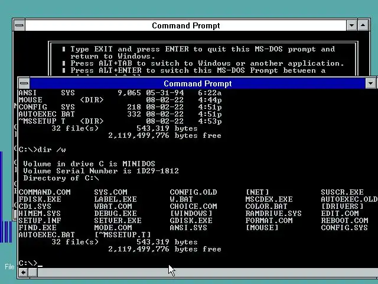Viewport: 378px width, 284px height.
Task: Click the 'CONFIG SYS 218' listing row
Action: point(120,107)
